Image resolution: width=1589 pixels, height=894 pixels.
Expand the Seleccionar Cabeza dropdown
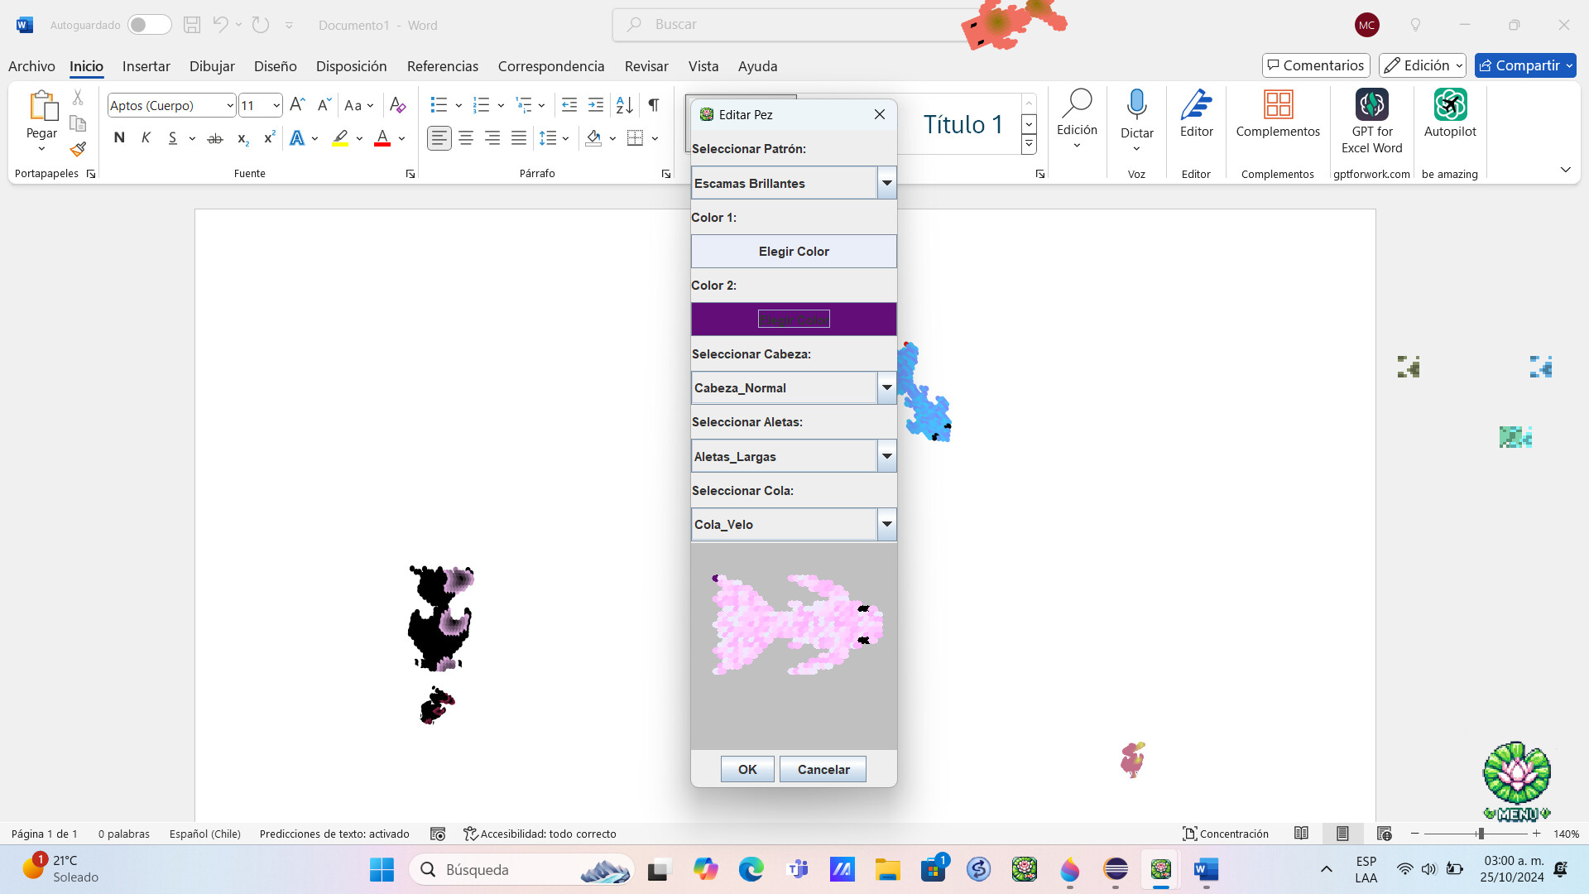pyautogui.click(x=887, y=387)
